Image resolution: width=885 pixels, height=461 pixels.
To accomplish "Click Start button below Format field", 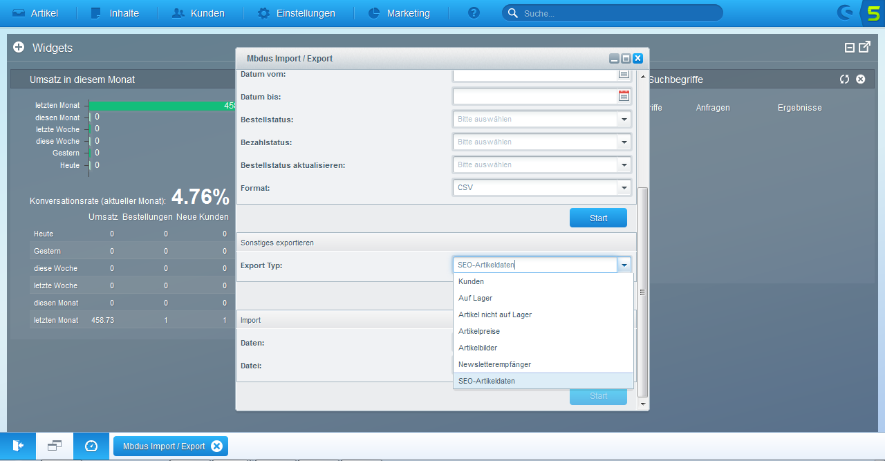I will [598, 218].
